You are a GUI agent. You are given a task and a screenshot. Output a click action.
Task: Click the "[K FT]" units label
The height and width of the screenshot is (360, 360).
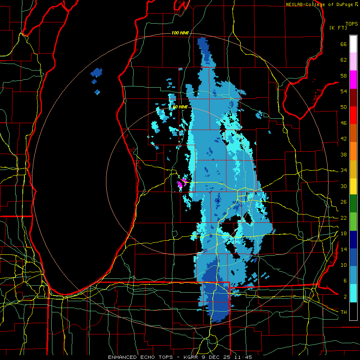pyautogui.click(x=338, y=28)
